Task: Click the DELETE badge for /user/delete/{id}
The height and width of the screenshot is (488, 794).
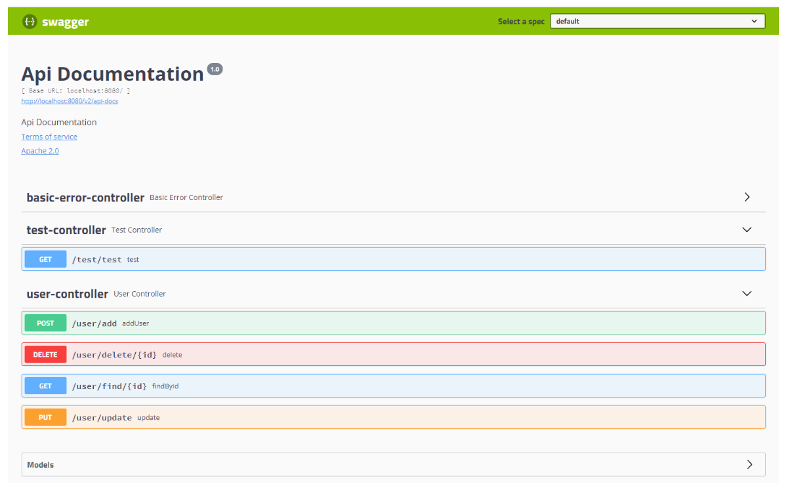Action: [45, 354]
